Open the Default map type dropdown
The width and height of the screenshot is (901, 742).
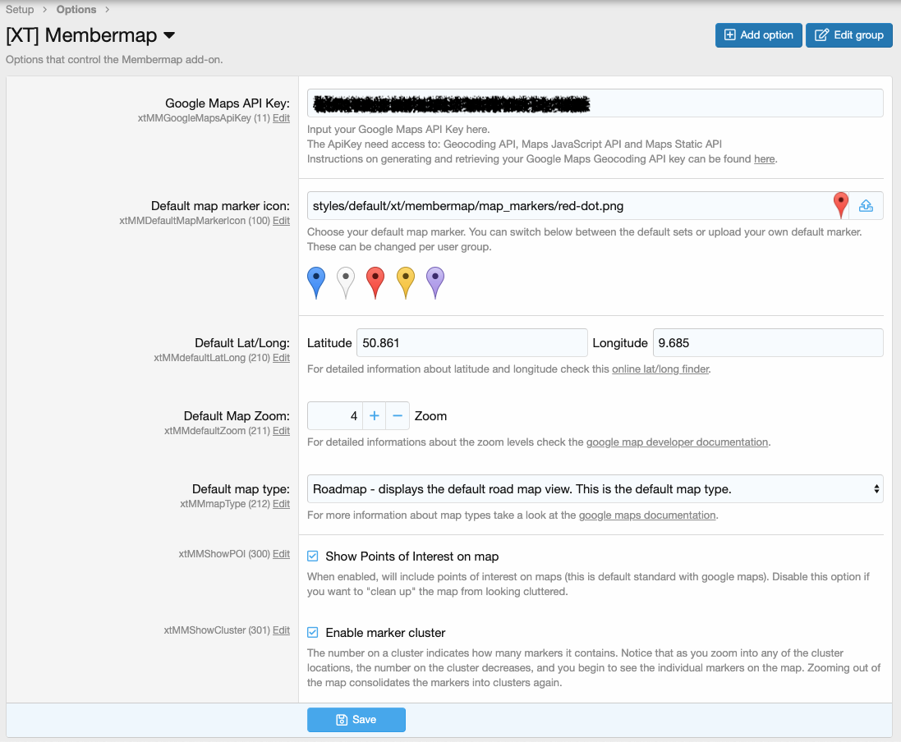coord(595,489)
